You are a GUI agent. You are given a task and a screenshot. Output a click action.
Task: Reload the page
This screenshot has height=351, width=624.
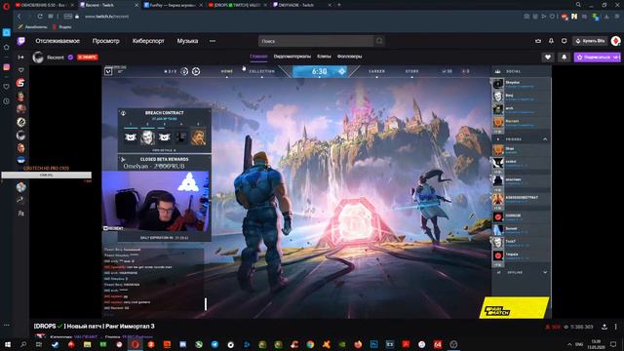coord(40,17)
